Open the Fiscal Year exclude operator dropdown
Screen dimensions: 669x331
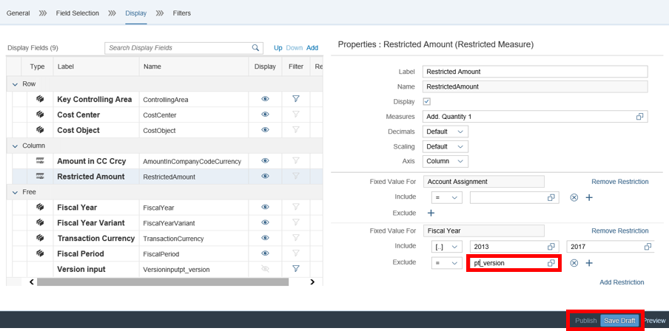coord(446,263)
